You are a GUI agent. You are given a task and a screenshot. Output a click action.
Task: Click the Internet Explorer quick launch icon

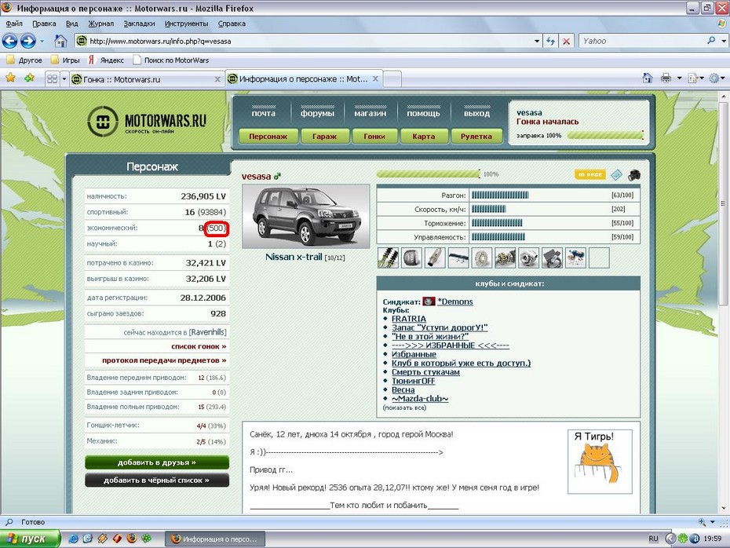(x=73, y=539)
